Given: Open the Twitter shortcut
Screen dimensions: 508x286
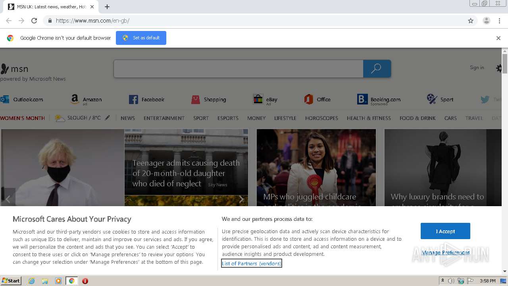Looking at the screenshot, I should click(491, 99).
